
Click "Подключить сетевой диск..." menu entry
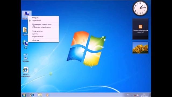click(x=44, y=24)
